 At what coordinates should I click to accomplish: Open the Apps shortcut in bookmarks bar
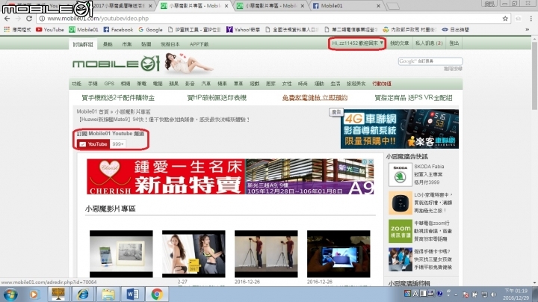click(x=17, y=29)
